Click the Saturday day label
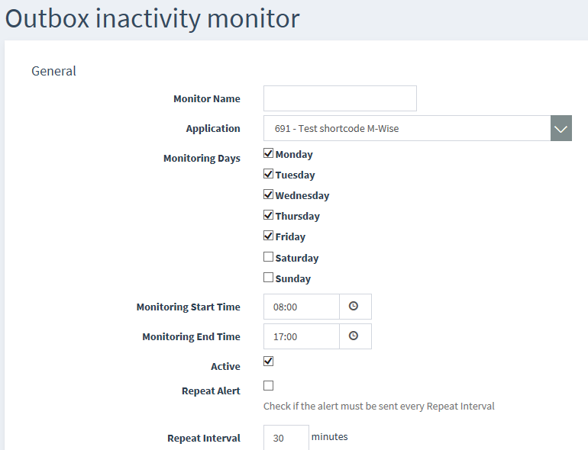 click(297, 258)
